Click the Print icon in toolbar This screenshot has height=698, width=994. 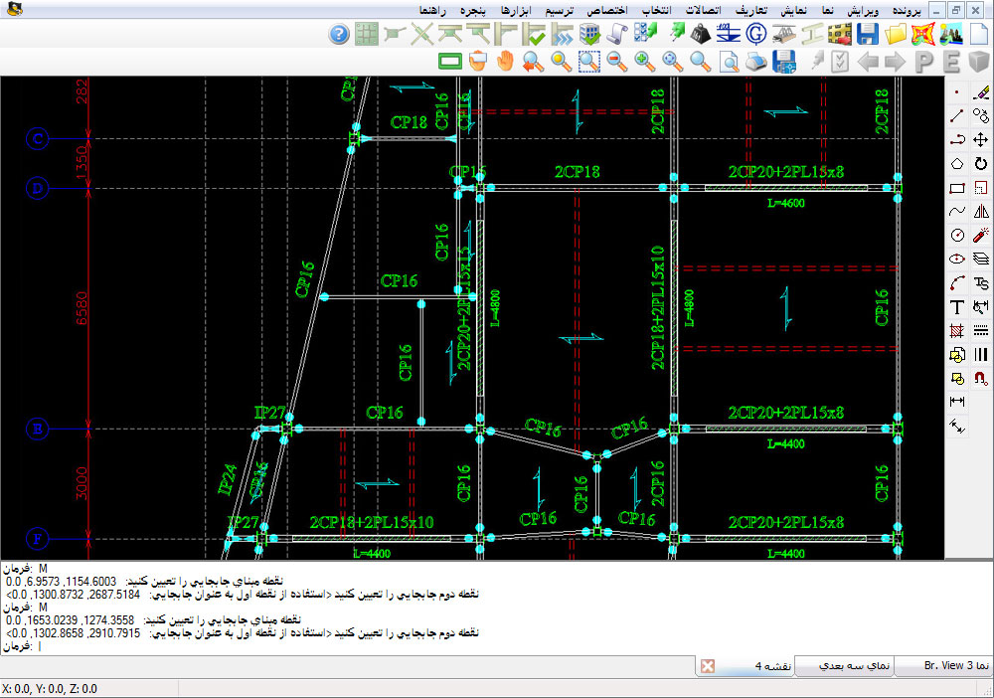tap(756, 62)
